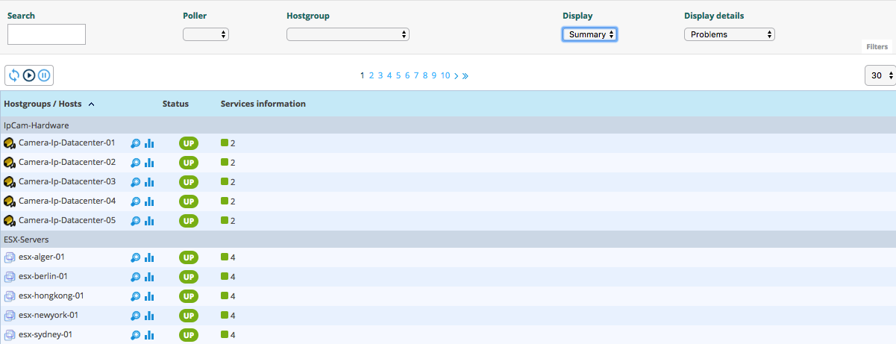Click graph icon for esx-sydney-01
Viewport: 896px width, 344px height.
click(149, 336)
